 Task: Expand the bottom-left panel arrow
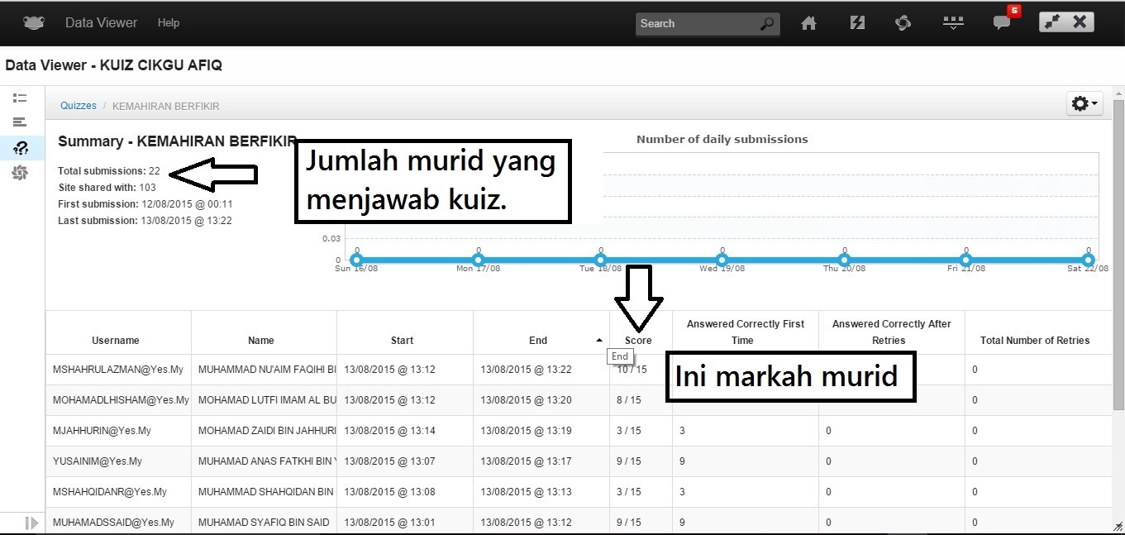point(32,523)
